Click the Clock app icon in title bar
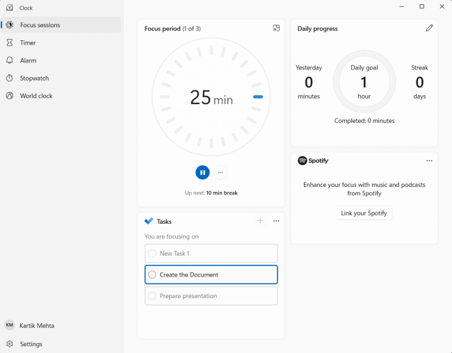Screen dimensions: 452x353 (10, 8)
